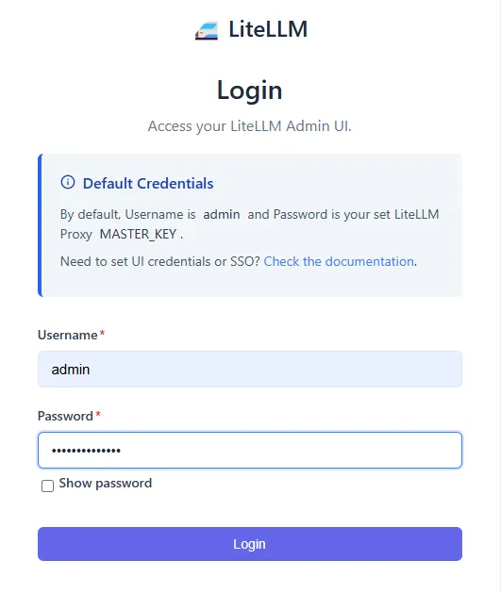
Task: Click the LiteLLM train logo icon
Action: tap(207, 31)
